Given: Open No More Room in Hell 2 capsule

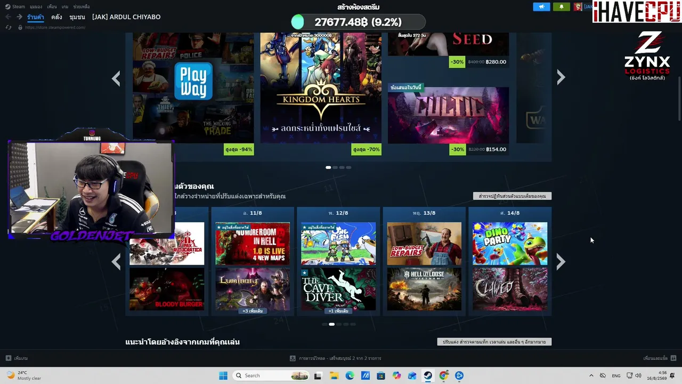Looking at the screenshot, I should (x=253, y=244).
